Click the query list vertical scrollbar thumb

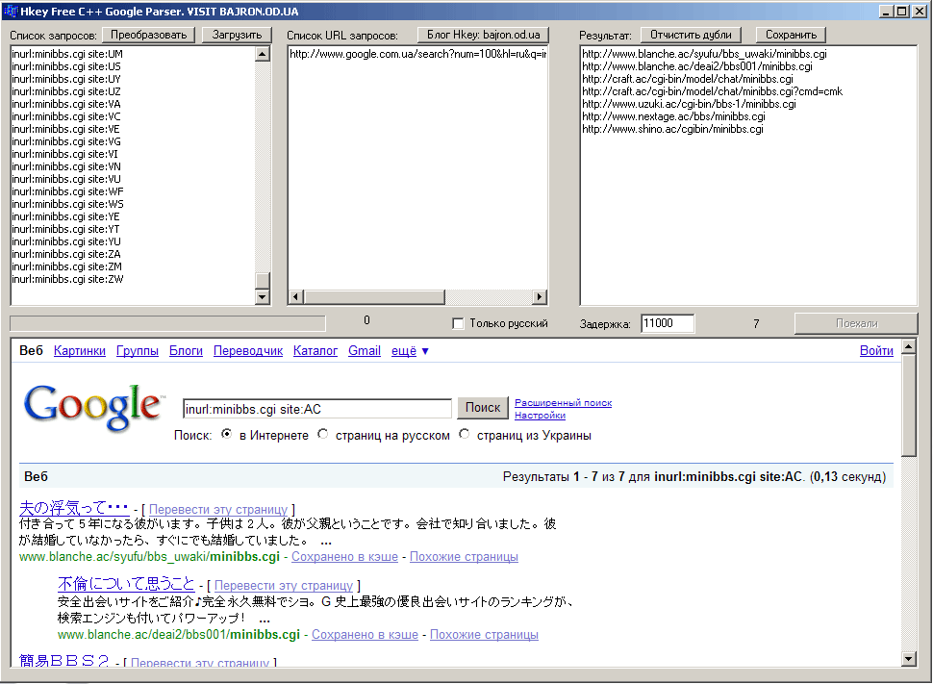tap(262, 280)
